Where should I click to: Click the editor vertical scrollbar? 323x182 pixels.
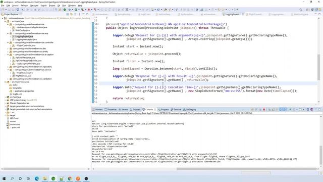319,67
